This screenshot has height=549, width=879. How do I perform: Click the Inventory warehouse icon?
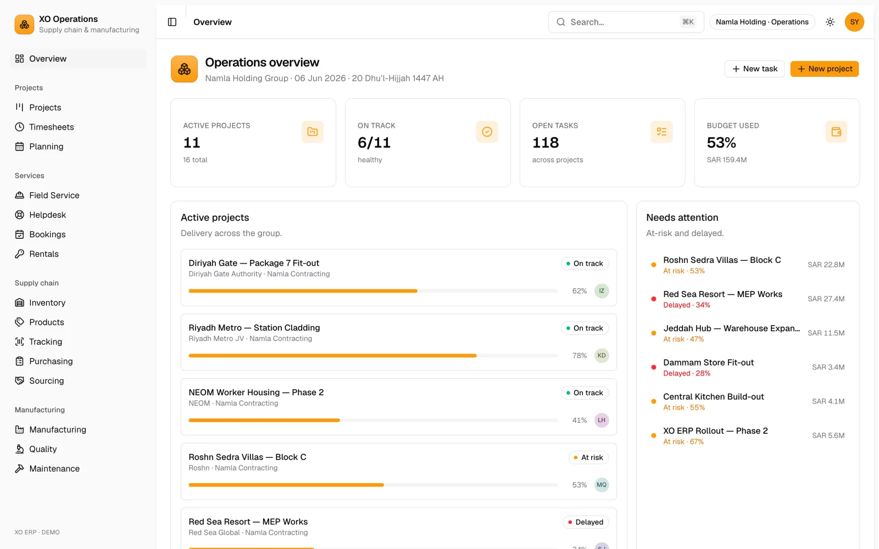pos(20,302)
